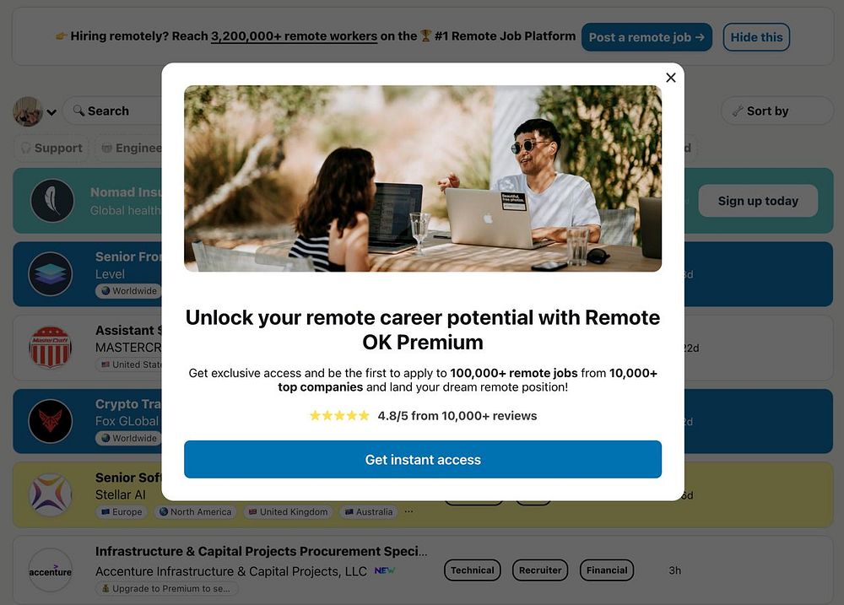
Task: Click Post a remote job button
Action: [x=647, y=37]
